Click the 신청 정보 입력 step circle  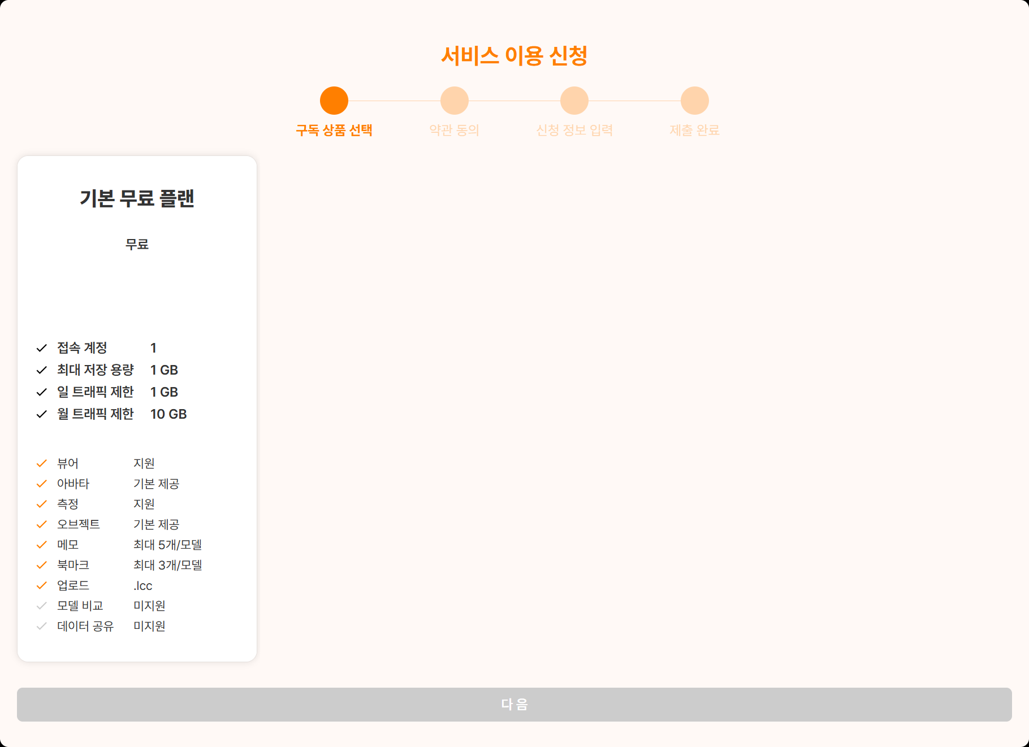(574, 101)
